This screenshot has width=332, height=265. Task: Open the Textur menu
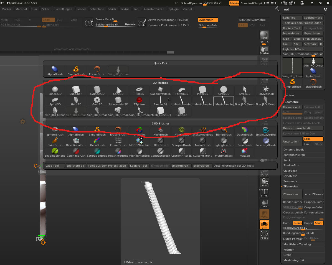click(125, 9)
